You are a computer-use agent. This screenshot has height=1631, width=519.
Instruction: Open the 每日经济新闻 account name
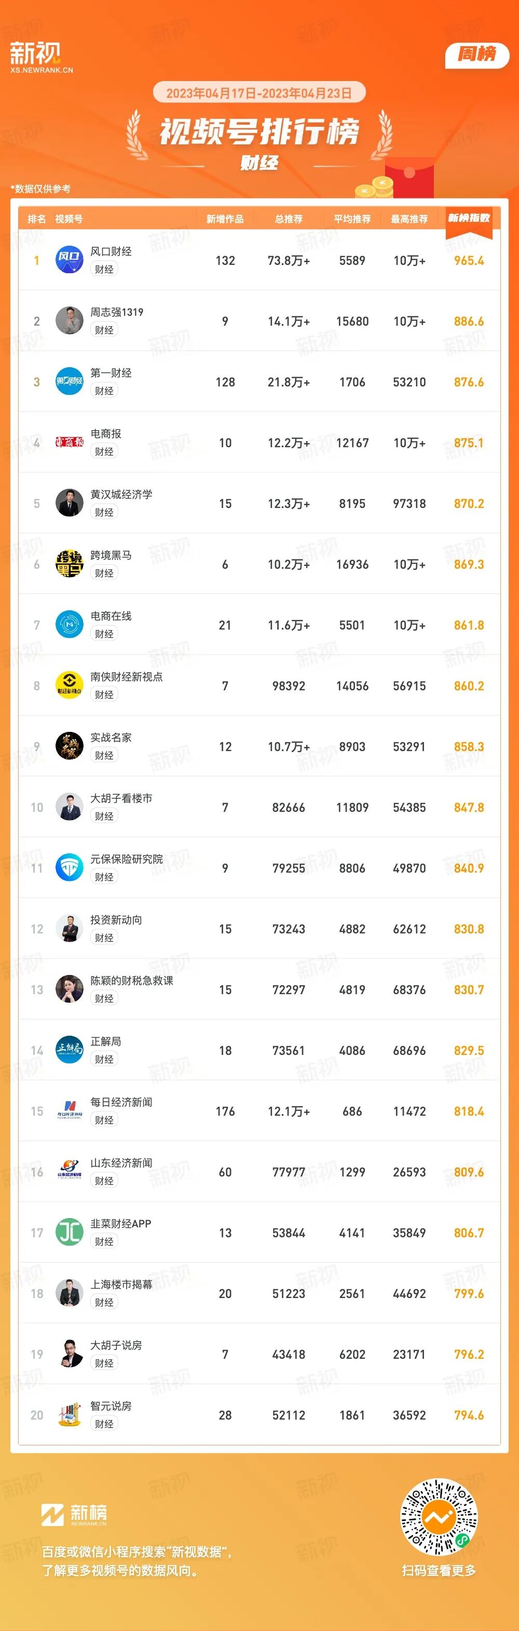coord(121,1102)
